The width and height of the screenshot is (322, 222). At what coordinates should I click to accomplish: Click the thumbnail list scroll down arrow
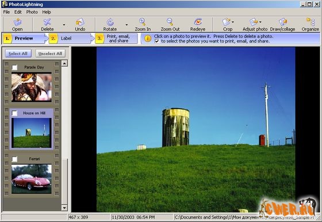tap(64, 208)
